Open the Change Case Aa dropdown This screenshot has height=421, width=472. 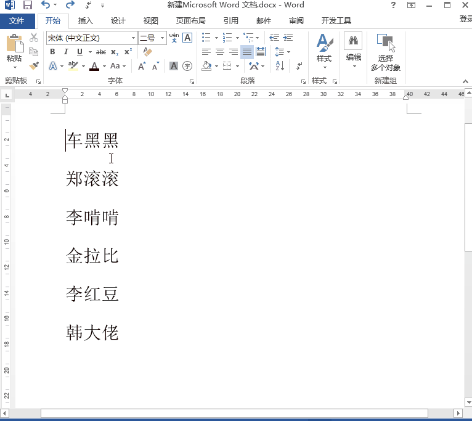(x=118, y=66)
